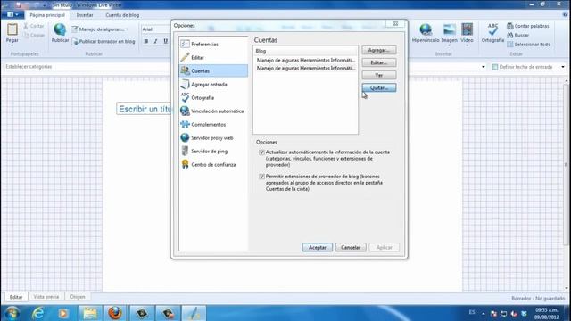Click Contar palabras in ribbon

528,26
